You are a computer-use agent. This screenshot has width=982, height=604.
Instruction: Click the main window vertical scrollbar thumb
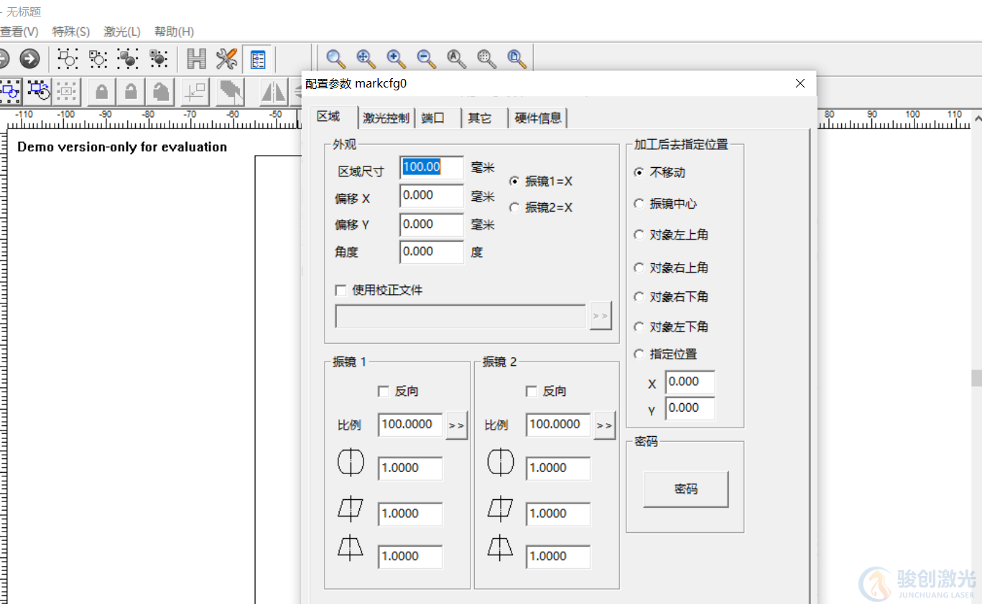(x=977, y=378)
